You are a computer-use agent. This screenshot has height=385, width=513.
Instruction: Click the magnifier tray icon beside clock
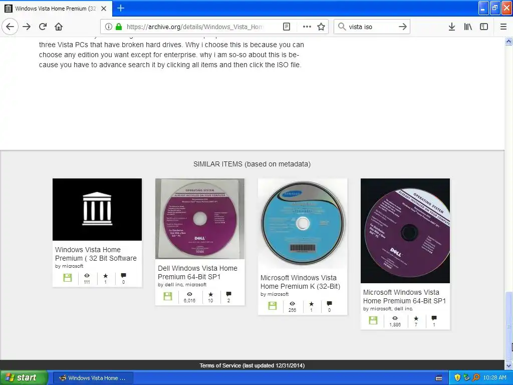pos(476,377)
